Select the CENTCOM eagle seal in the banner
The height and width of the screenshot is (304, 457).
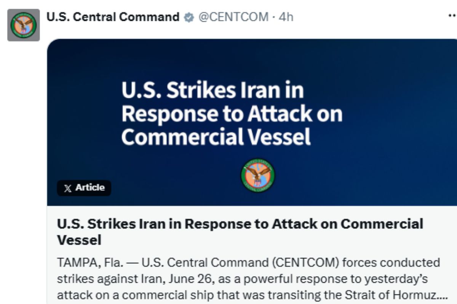pos(257,176)
